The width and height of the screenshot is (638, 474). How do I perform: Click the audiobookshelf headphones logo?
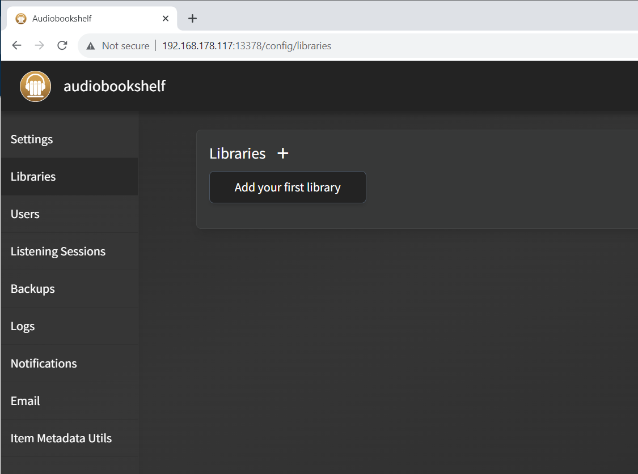tap(36, 87)
